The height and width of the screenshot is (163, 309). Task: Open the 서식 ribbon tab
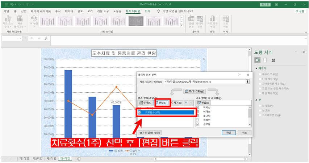[147, 11]
